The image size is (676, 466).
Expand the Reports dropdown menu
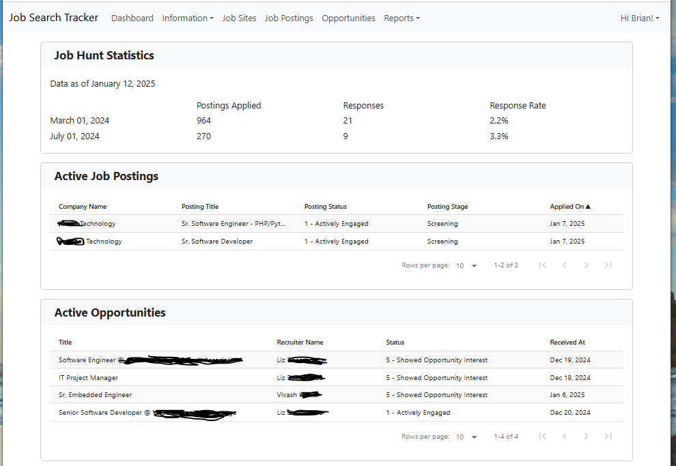[x=402, y=18]
